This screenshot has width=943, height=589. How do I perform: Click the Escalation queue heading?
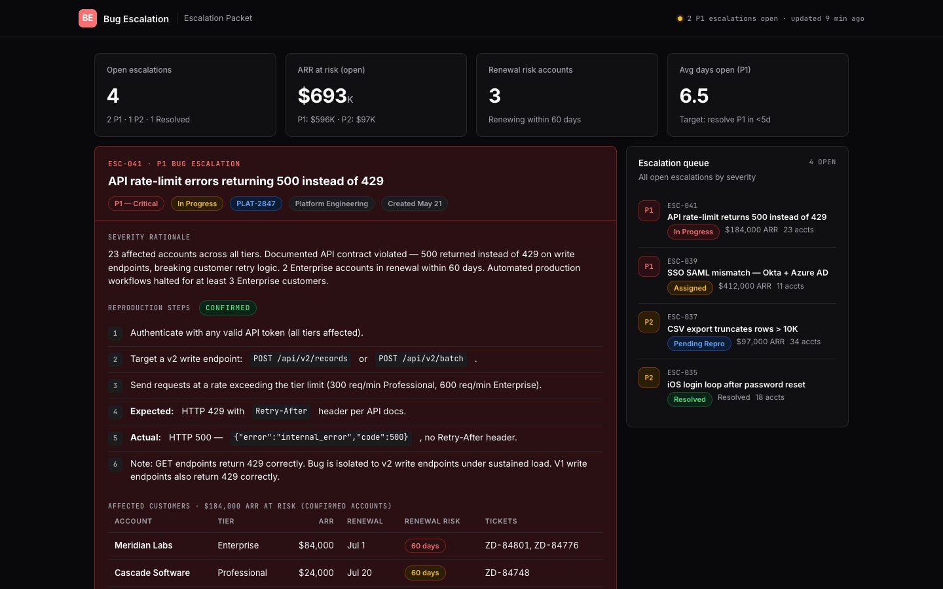674,163
